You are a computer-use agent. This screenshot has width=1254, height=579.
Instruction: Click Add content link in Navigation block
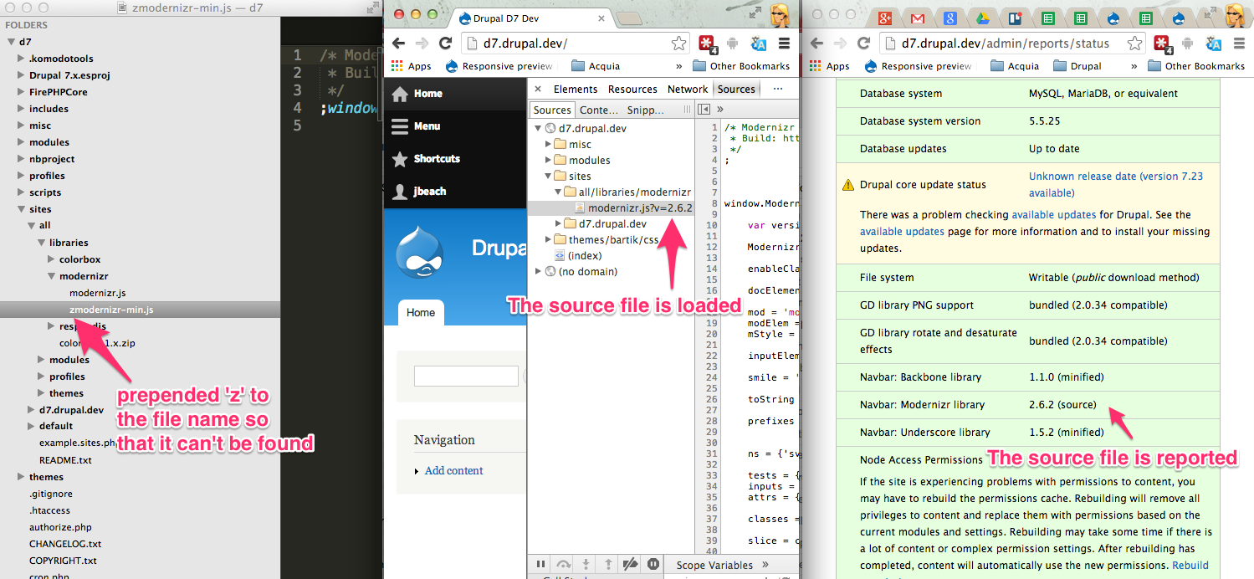[453, 471]
